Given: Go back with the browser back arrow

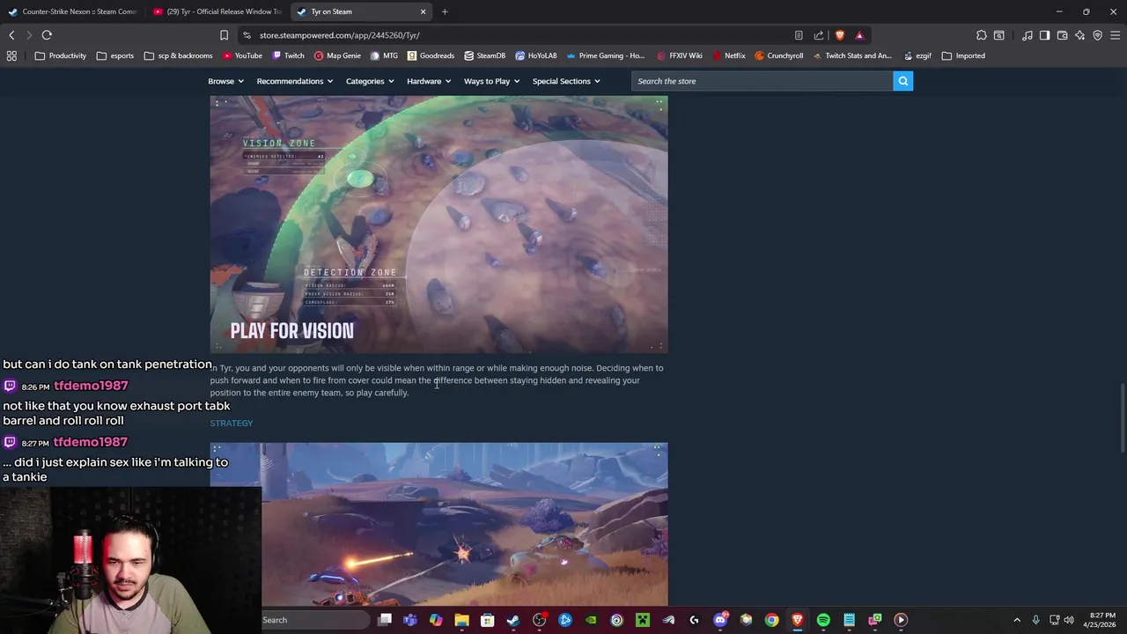Looking at the screenshot, I should [11, 35].
